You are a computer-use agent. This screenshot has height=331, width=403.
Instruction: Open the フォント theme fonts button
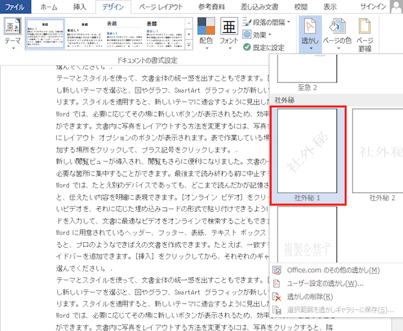pyautogui.click(x=229, y=33)
